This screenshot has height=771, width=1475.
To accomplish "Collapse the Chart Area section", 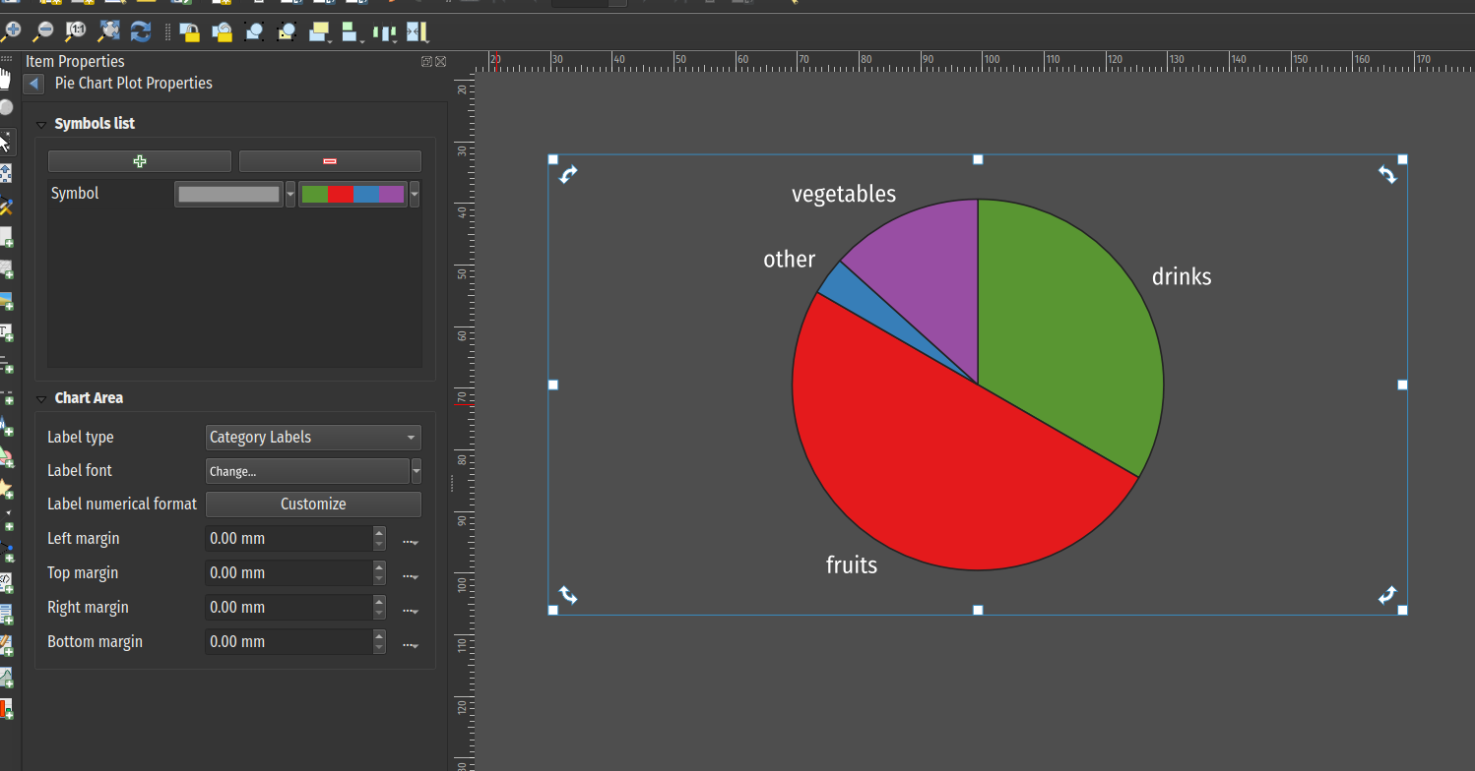I will tap(41, 399).
